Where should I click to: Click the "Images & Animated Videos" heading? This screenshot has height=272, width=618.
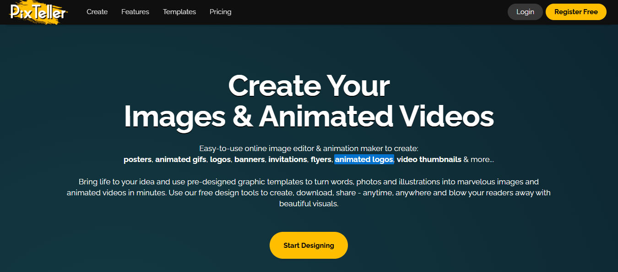pos(309,116)
